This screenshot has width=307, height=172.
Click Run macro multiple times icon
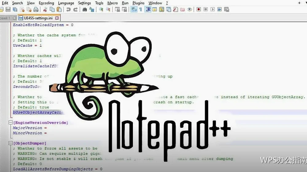[x=220, y=10]
